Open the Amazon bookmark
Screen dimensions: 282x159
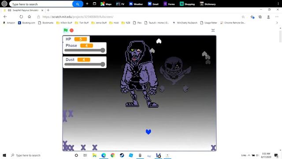(x=9, y=23)
